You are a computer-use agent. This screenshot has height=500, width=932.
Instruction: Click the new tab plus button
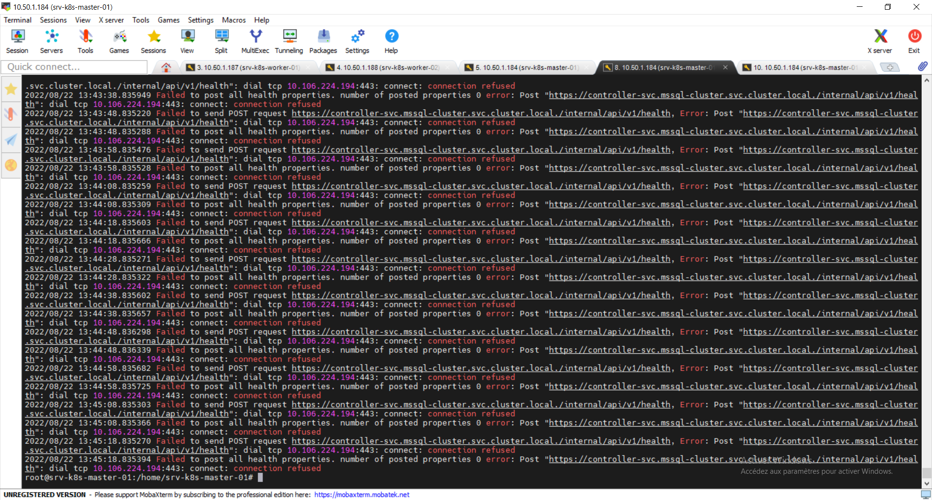pos(890,67)
